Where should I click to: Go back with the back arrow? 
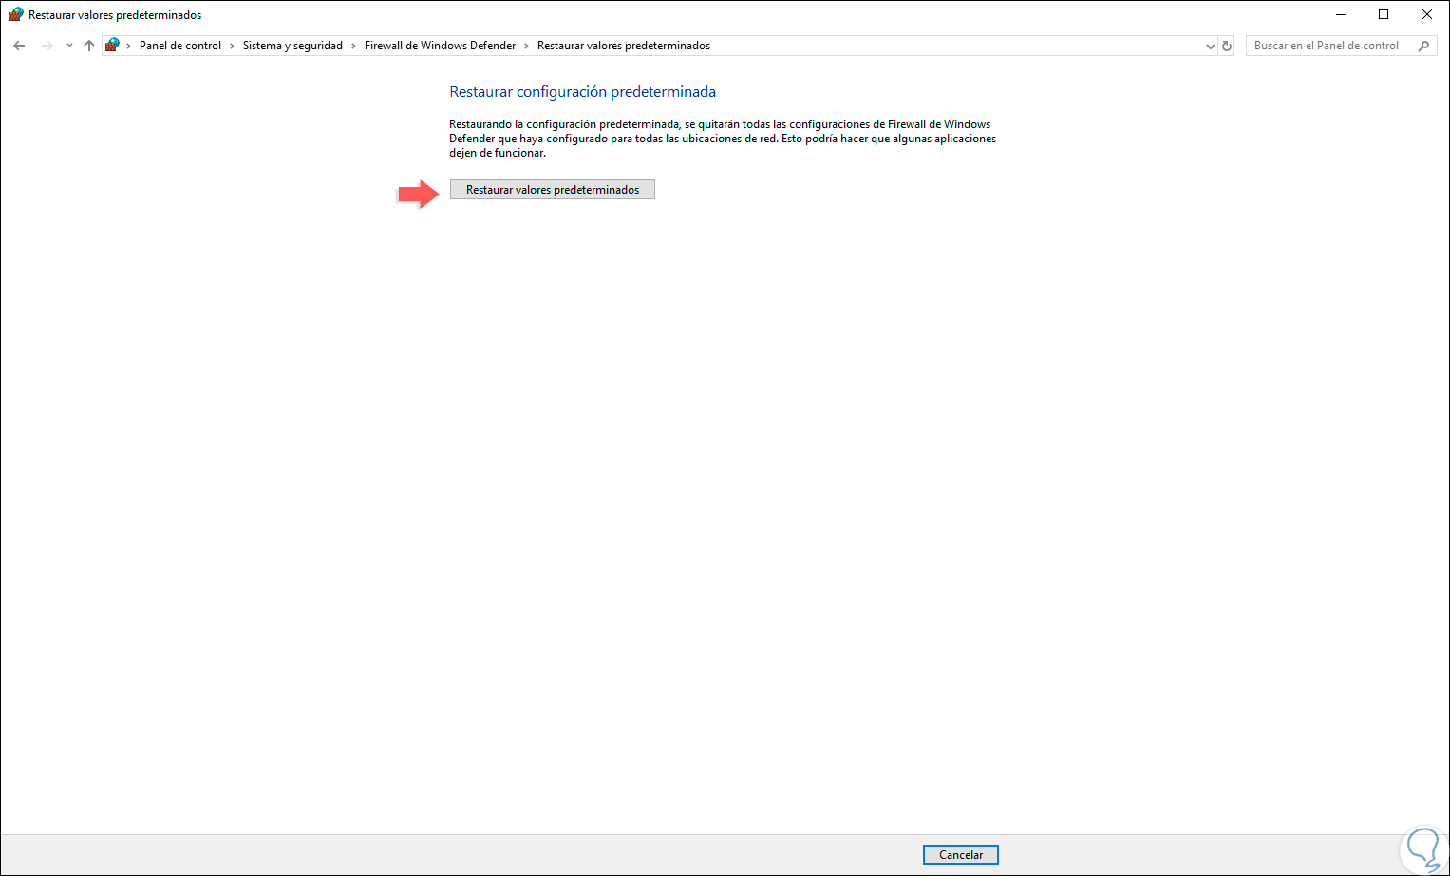[19, 46]
